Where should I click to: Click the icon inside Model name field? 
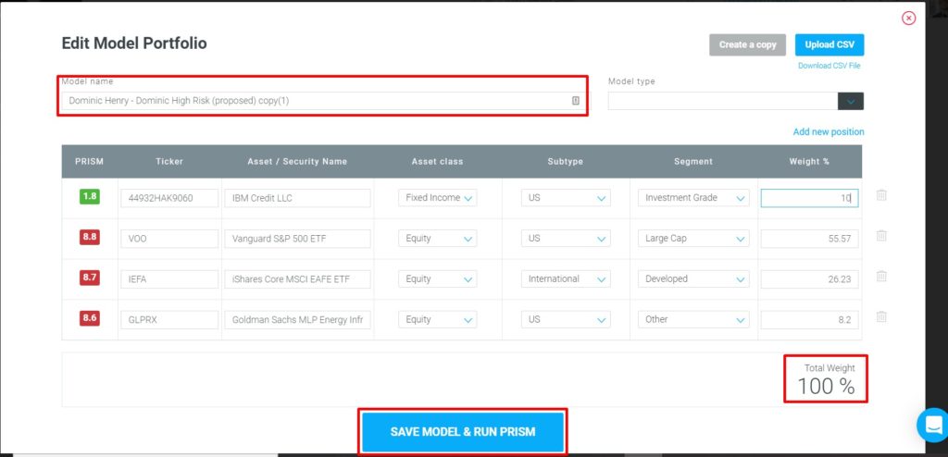point(576,101)
